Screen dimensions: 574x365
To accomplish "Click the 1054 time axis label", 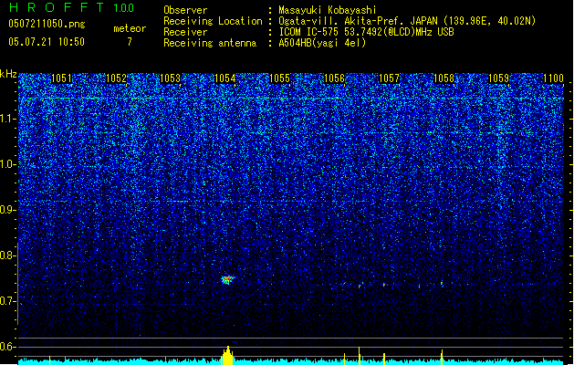I will [x=224, y=78].
